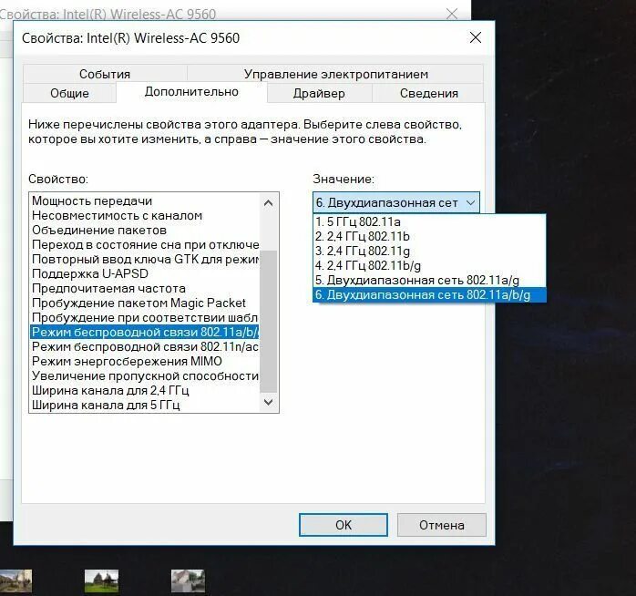
Task: Choose option 3. 2,4 ГГц 802.11g
Action: [429, 252]
